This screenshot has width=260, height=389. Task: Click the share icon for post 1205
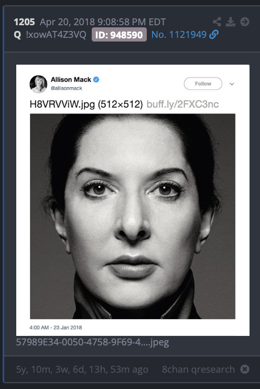coord(217,22)
